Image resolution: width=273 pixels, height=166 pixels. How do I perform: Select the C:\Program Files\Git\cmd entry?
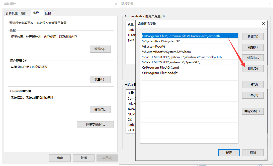pyautogui.click(x=160, y=68)
